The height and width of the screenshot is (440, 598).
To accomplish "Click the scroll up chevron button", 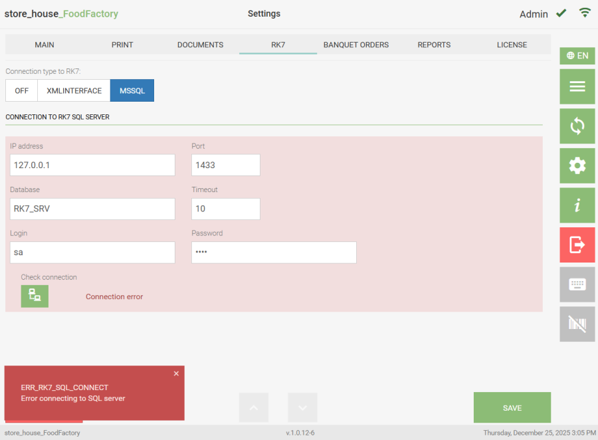I will point(254,407).
